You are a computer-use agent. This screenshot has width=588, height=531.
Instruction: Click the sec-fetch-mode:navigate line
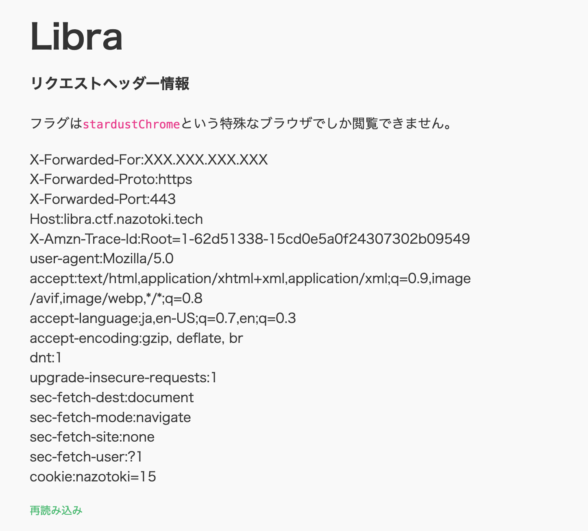[x=110, y=417]
